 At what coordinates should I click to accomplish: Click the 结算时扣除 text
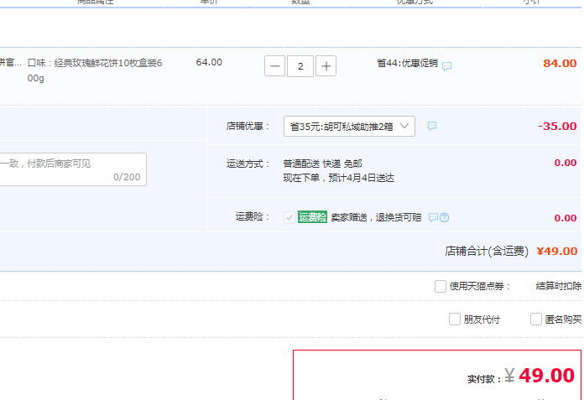pyautogui.click(x=559, y=286)
